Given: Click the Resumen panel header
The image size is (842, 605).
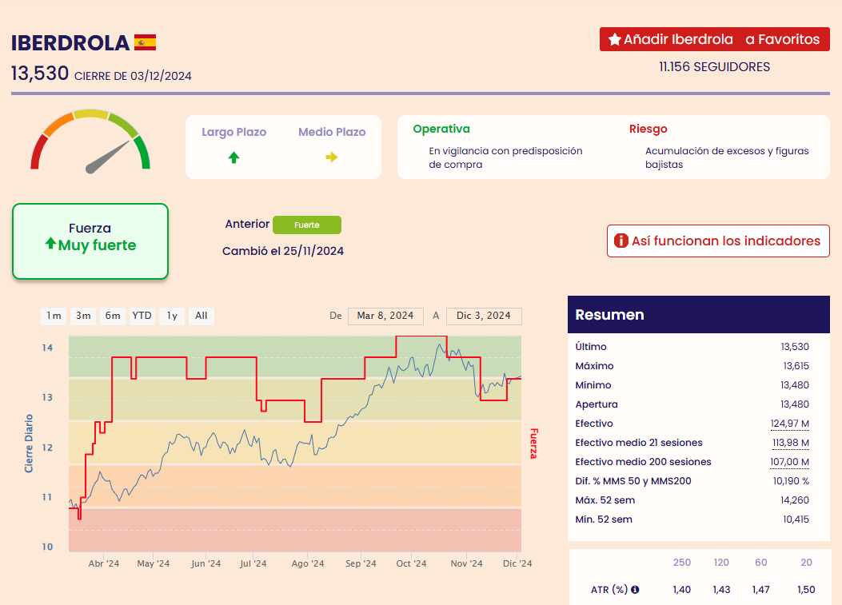Looking at the screenshot, I should 699,315.
